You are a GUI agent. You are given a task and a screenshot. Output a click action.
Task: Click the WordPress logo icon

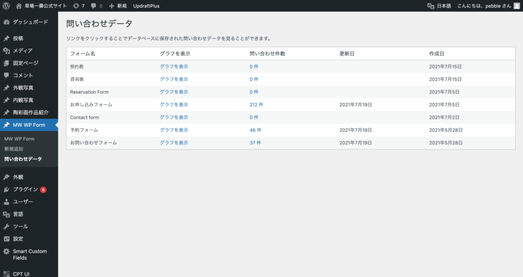tap(6, 6)
